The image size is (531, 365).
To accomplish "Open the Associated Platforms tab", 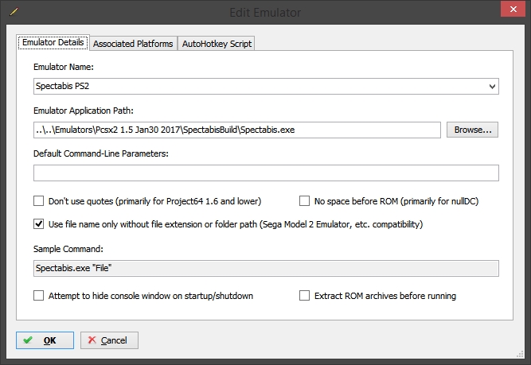I will click(133, 44).
